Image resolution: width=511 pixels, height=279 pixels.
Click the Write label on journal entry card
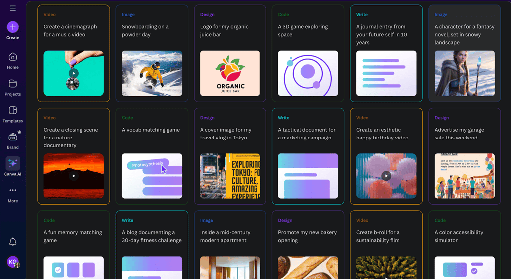pos(362,14)
